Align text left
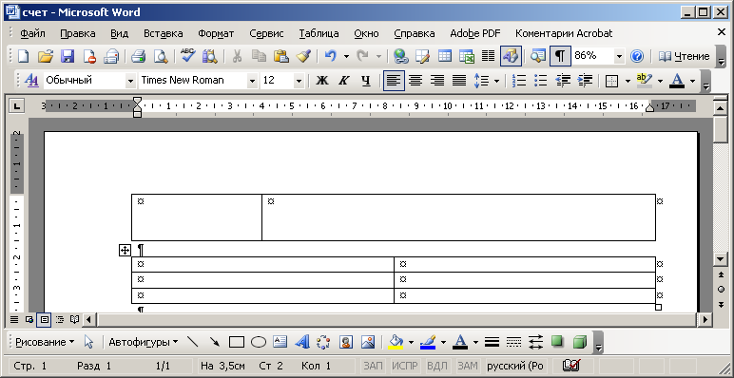The height and width of the screenshot is (378, 734). click(x=394, y=81)
